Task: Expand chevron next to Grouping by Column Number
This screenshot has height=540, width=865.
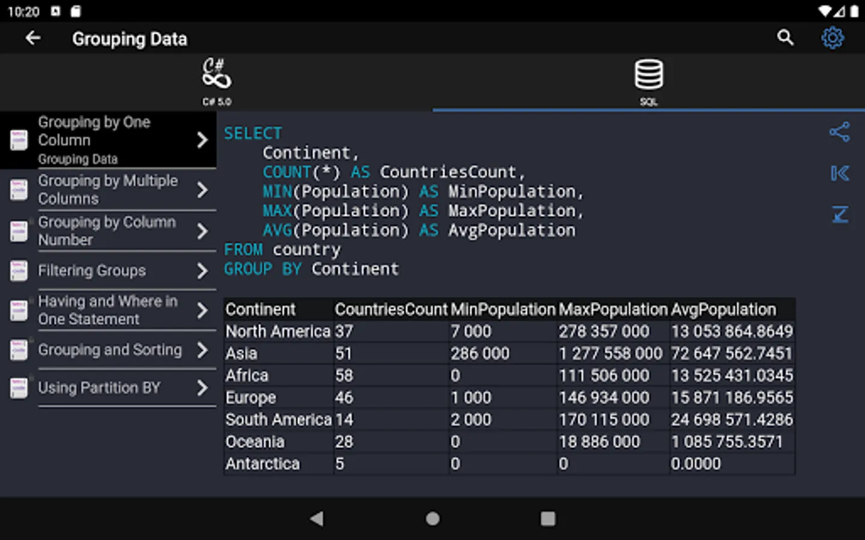Action: coord(202,231)
